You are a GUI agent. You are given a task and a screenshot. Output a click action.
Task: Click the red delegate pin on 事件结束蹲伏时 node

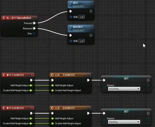pyautogui.click(x=32, y=108)
